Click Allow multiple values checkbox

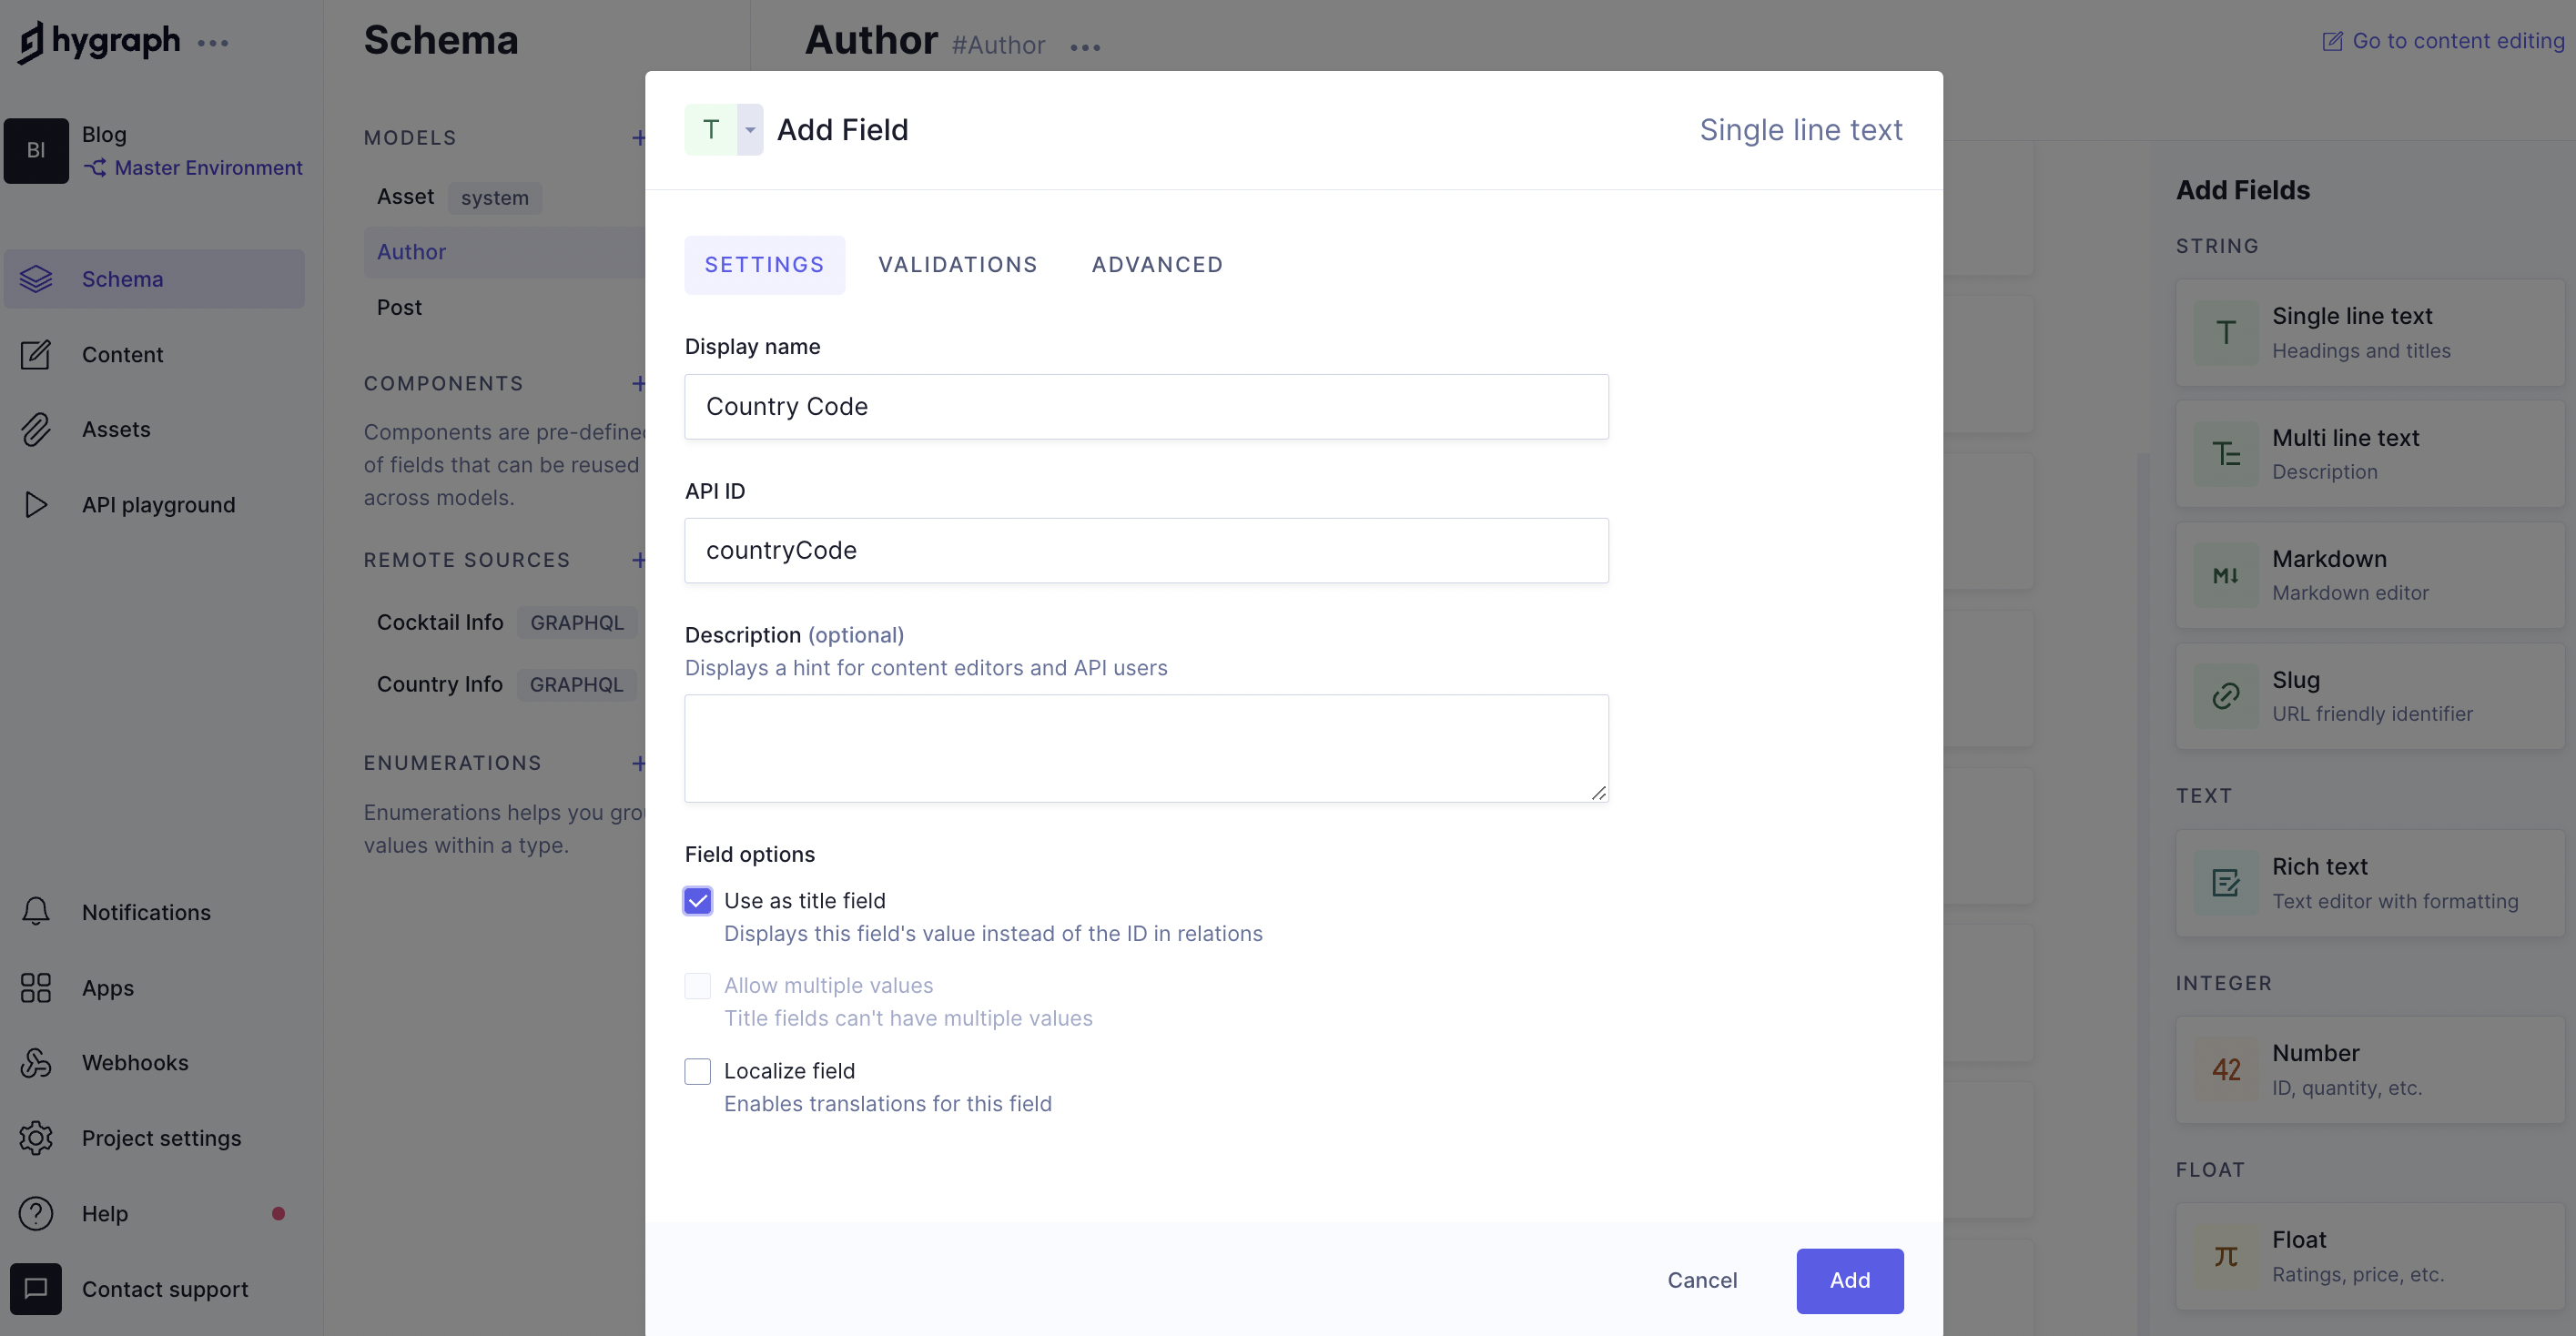click(x=698, y=986)
